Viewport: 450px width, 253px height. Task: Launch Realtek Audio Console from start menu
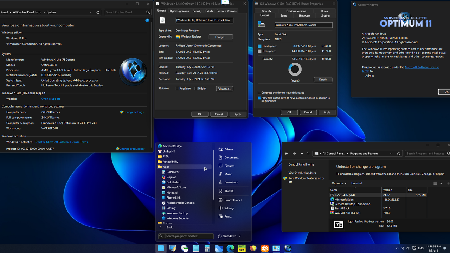pyautogui.click(x=180, y=203)
